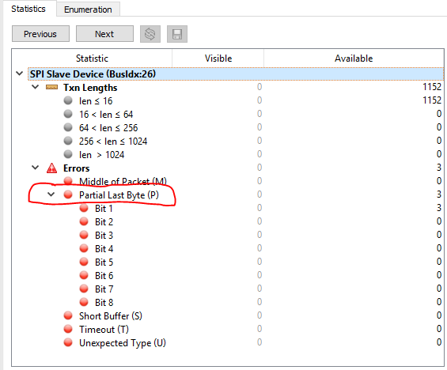Click the red dot next to Bit 4
The height and width of the screenshot is (370, 447).
point(84,248)
